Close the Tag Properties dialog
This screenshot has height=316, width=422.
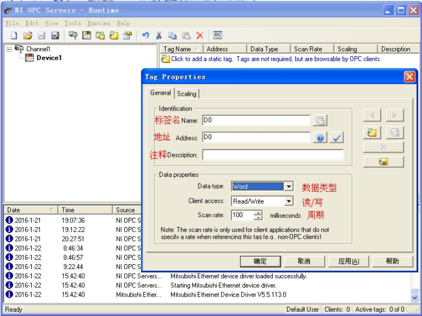(410, 77)
